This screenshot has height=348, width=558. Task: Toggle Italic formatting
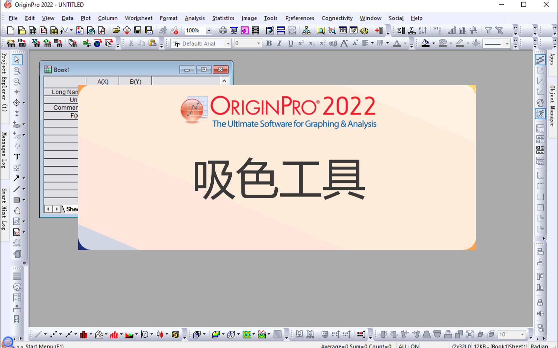(279, 43)
